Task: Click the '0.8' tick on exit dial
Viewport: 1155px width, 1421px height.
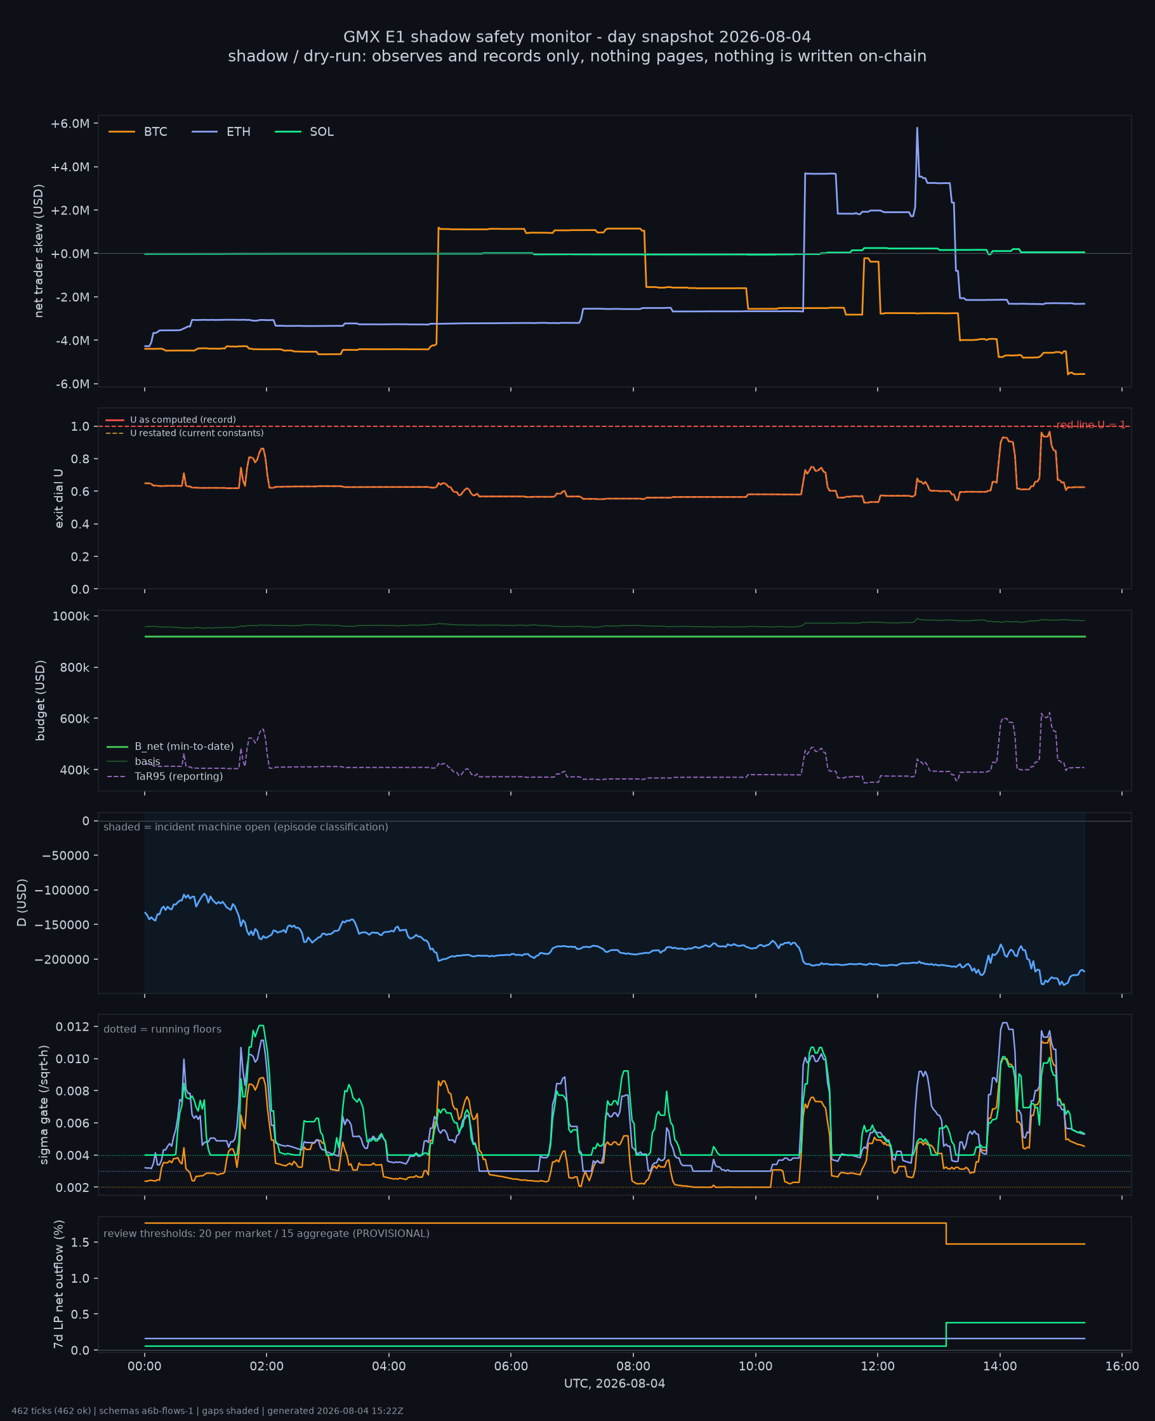Action: point(81,459)
